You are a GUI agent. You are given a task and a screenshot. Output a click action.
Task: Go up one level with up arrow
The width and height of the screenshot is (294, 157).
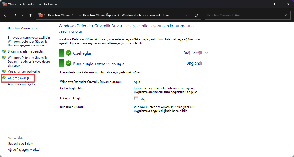(x=31, y=15)
